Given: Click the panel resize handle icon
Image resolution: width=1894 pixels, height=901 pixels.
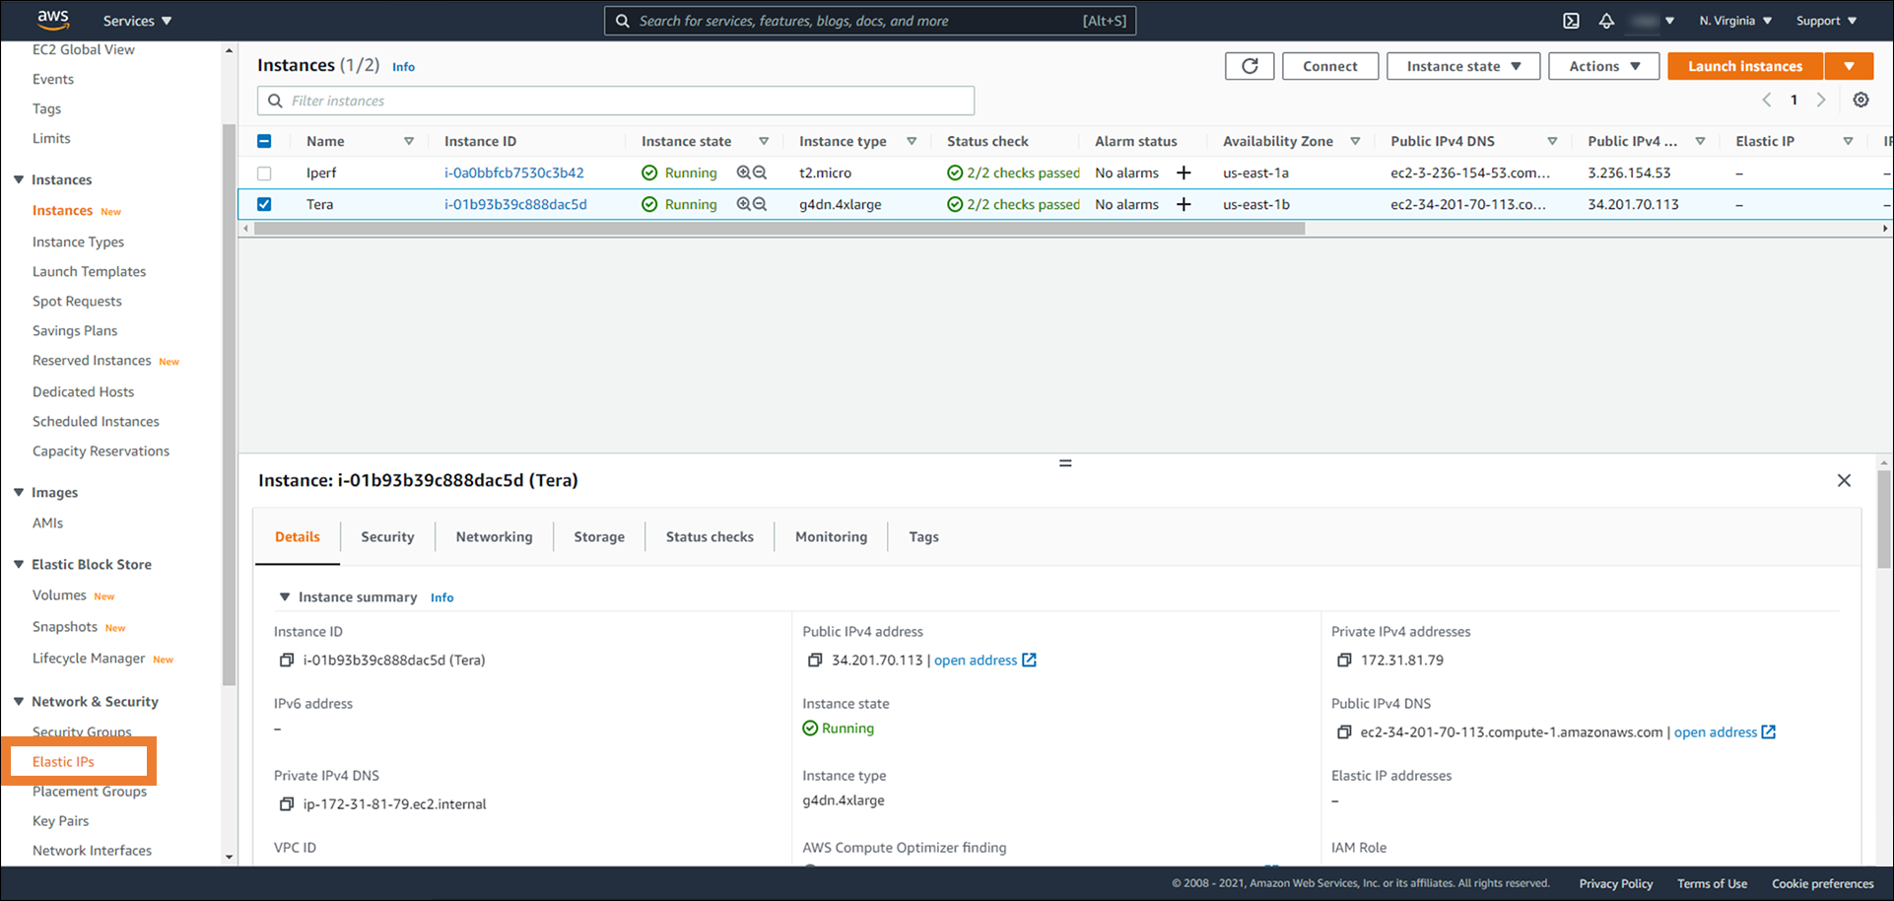Looking at the screenshot, I should click(x=1065, y=462).
